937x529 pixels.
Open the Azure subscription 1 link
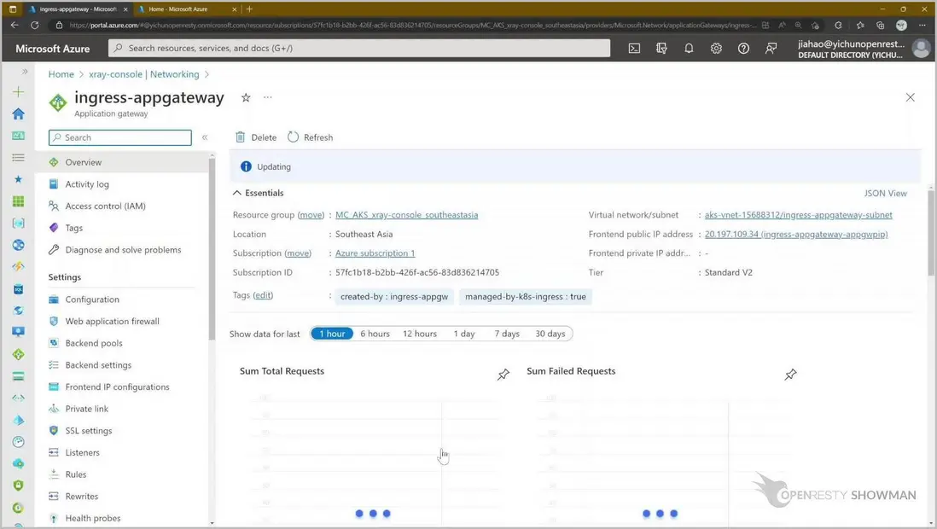point(375,253)
